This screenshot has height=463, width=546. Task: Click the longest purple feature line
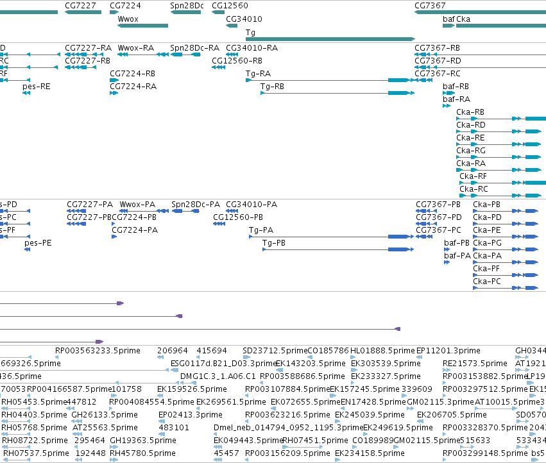point(200,329)
